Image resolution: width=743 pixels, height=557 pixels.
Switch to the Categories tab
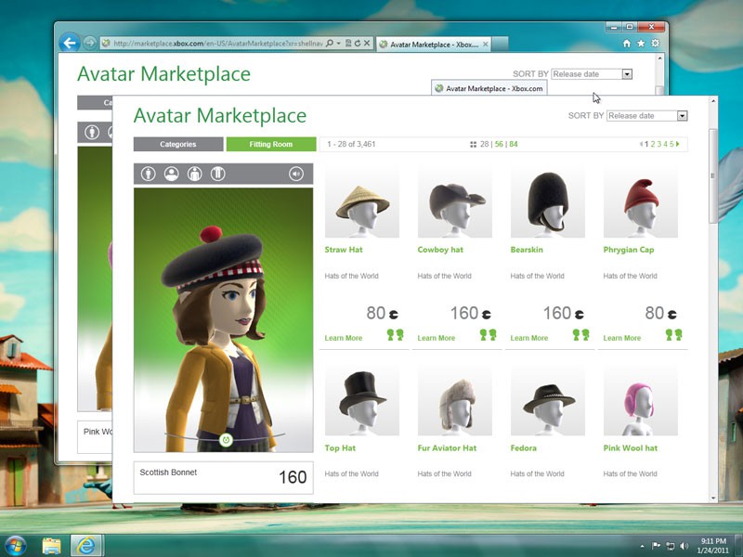178,144
